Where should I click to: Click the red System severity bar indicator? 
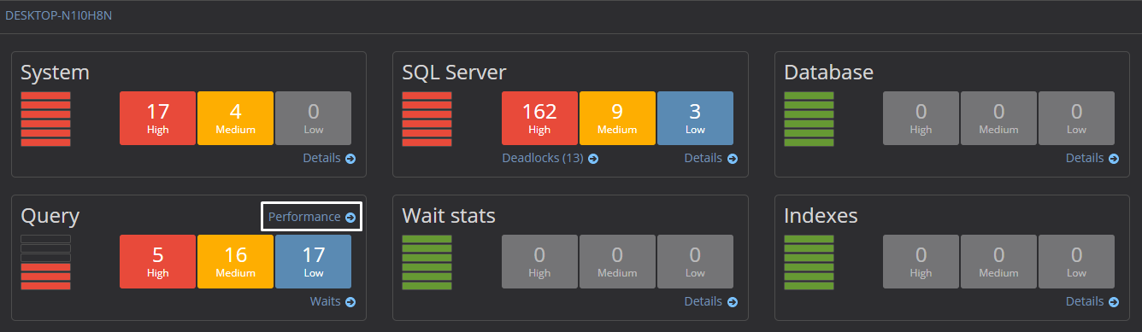[x=45, y=119]
